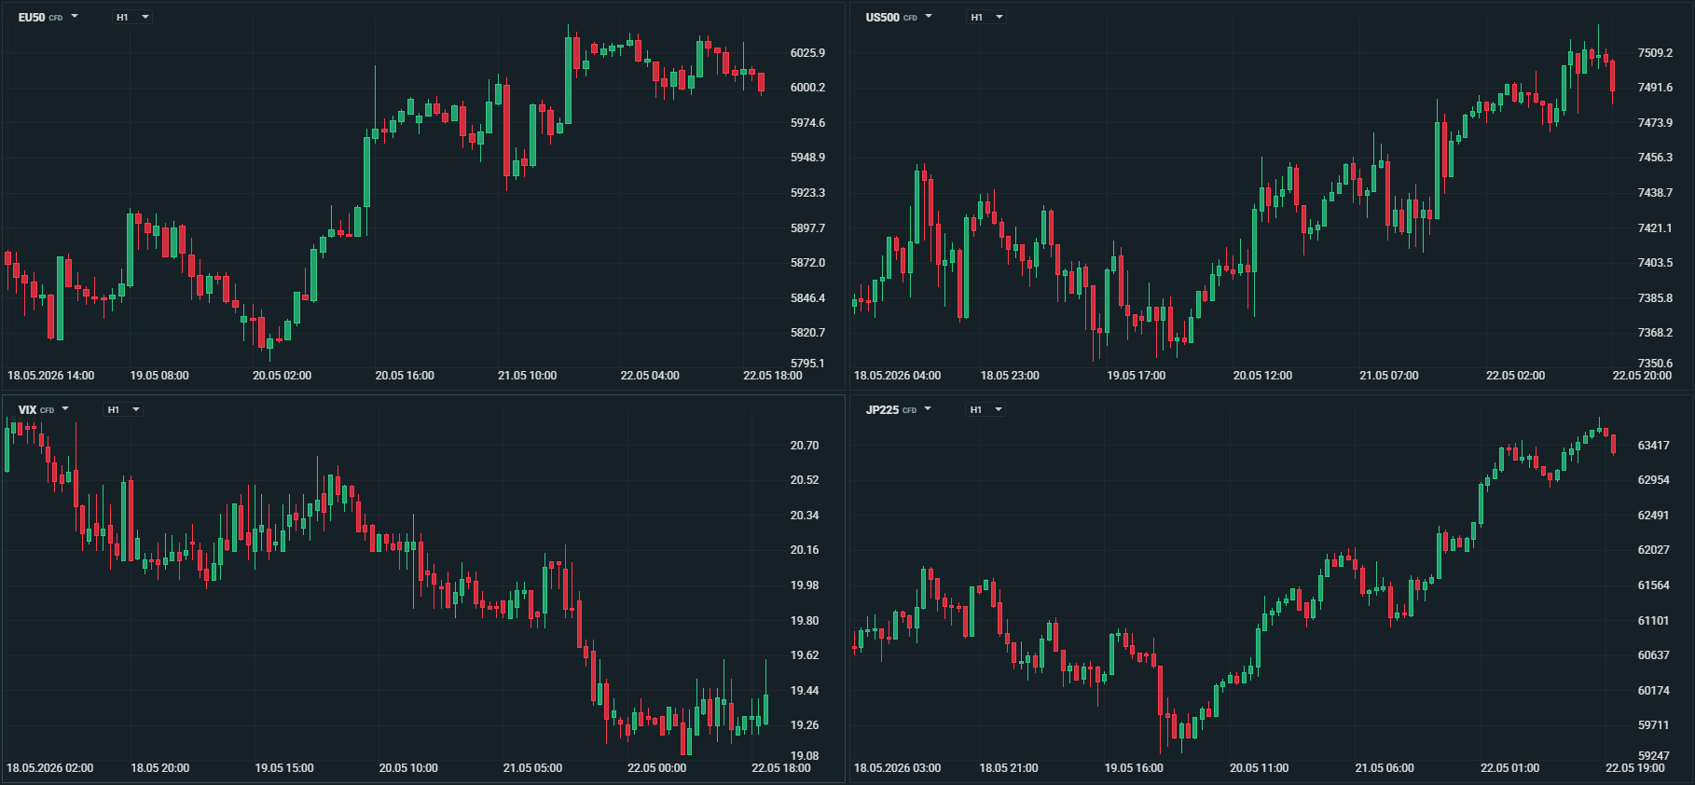Click the 6025.9 price label on EU50 axis

(x=807, y=53)
